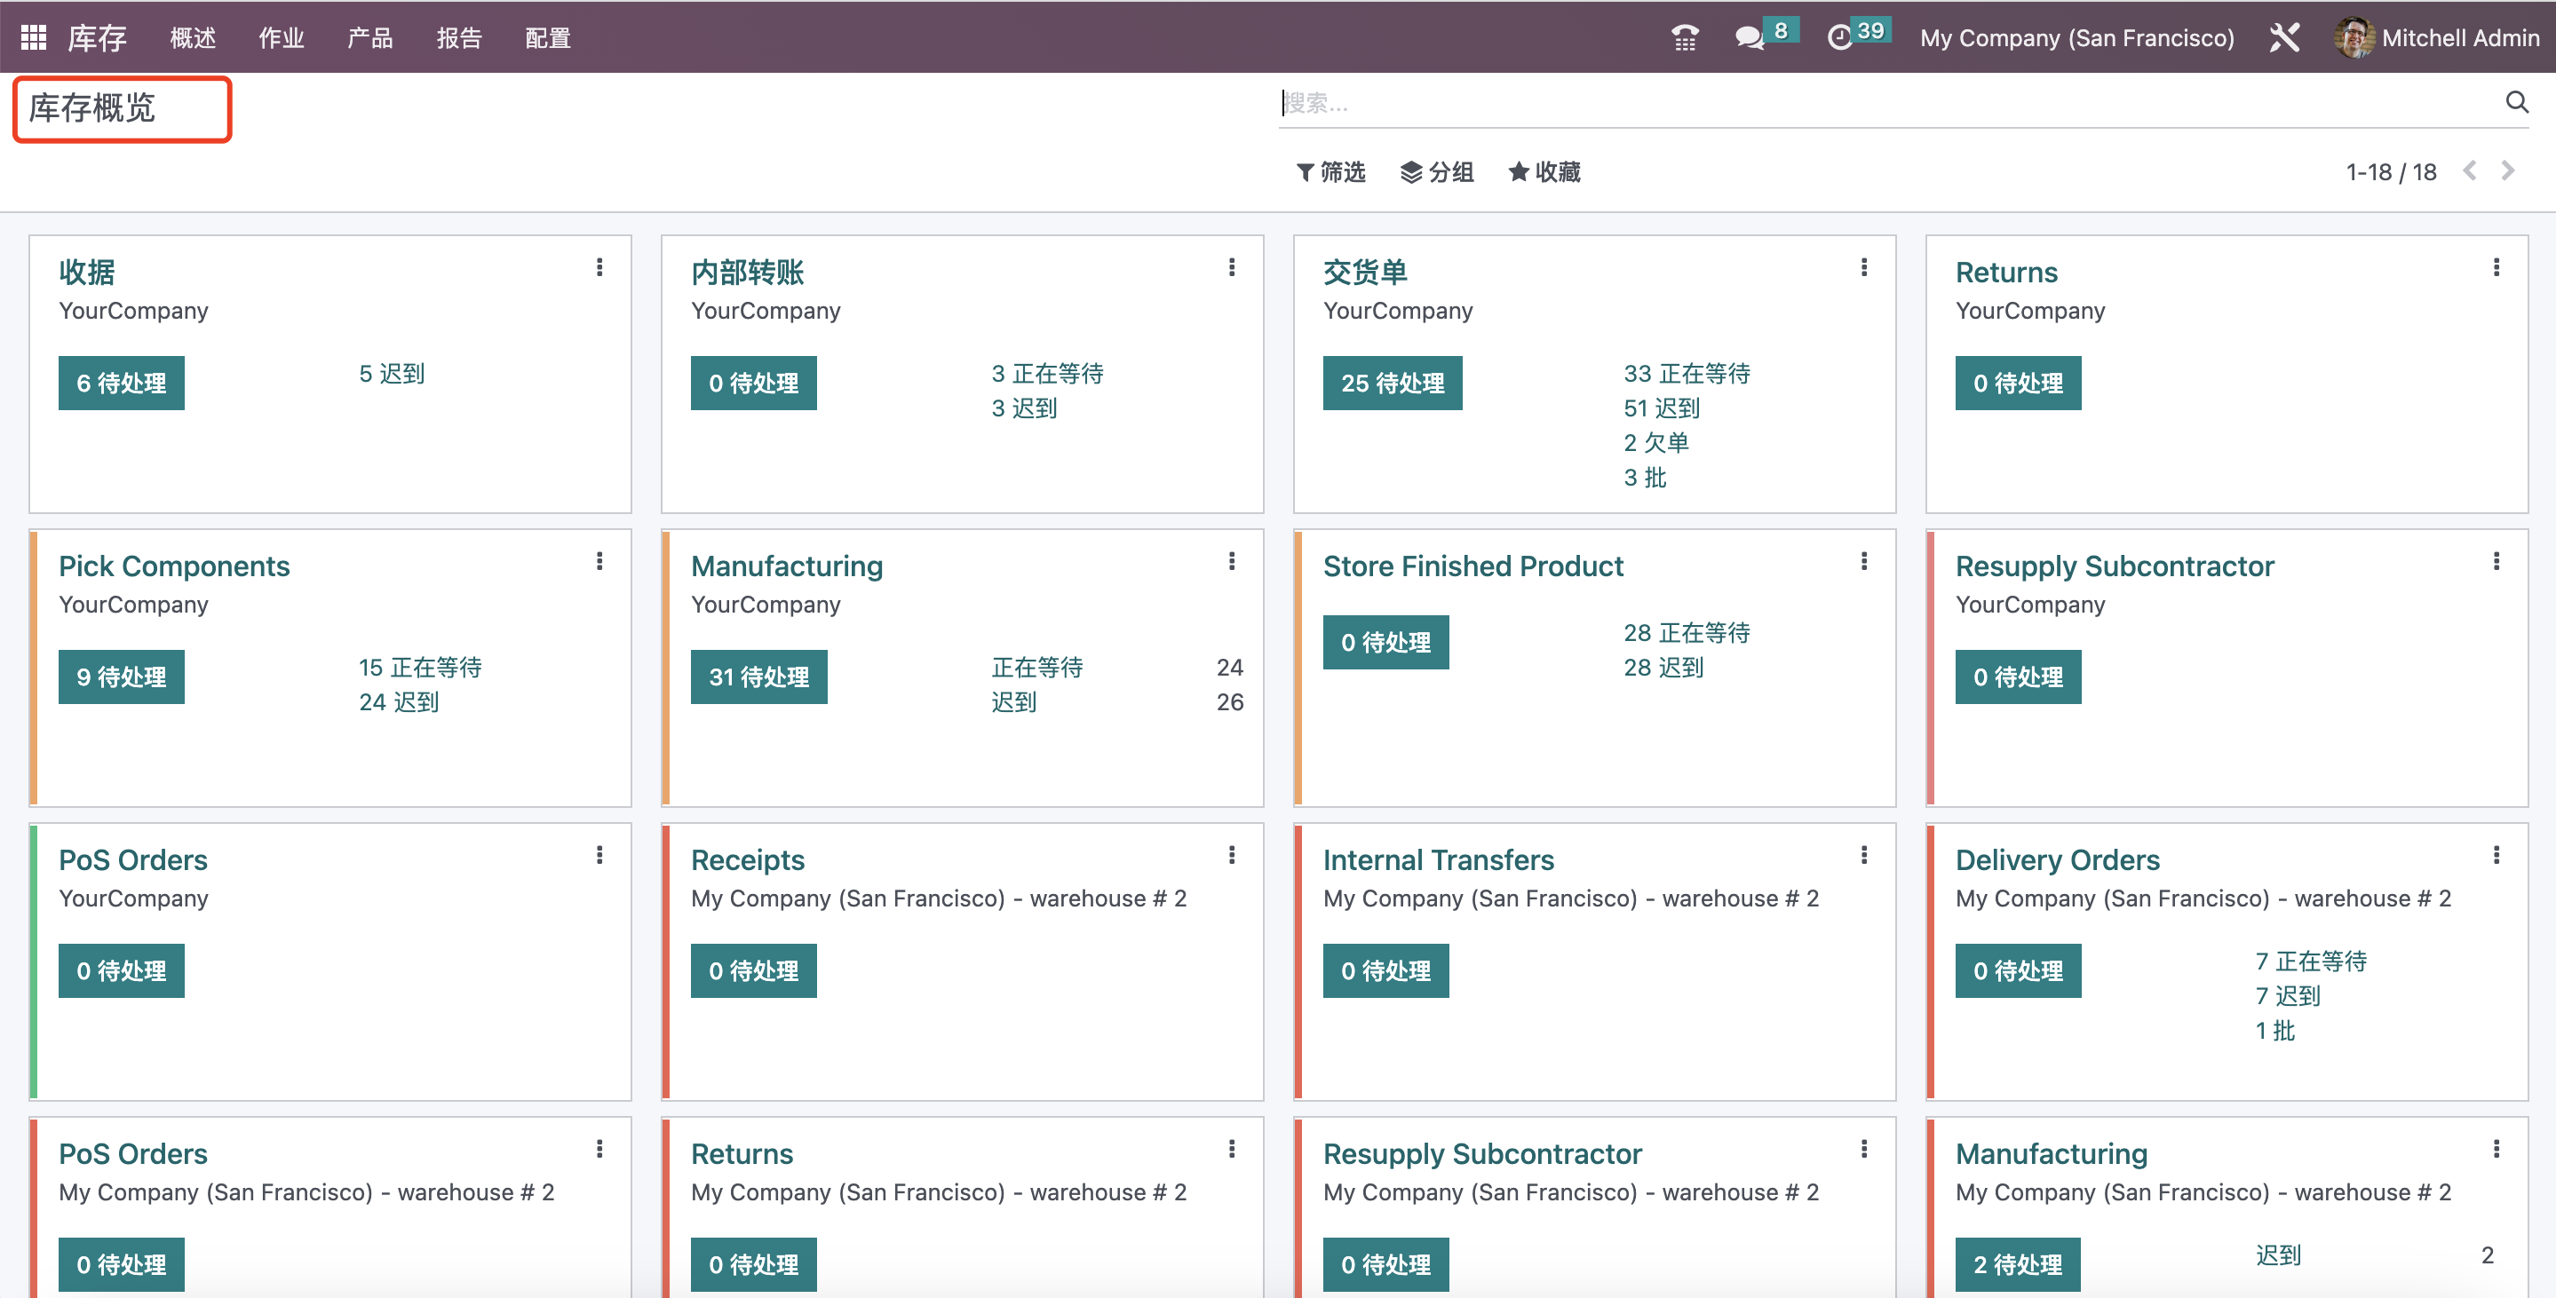Open the 配置 menu
The width and height of the screenshot is (2556, 1298).
tap(548, 37)
